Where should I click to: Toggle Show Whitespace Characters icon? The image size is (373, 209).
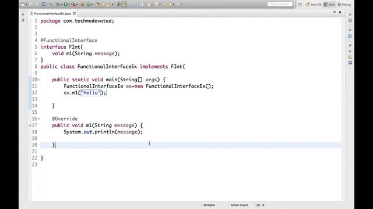141,4
